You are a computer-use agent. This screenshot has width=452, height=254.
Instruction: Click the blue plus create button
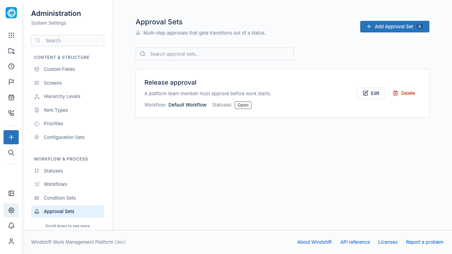pyautogui.click(x=11, y=137)
